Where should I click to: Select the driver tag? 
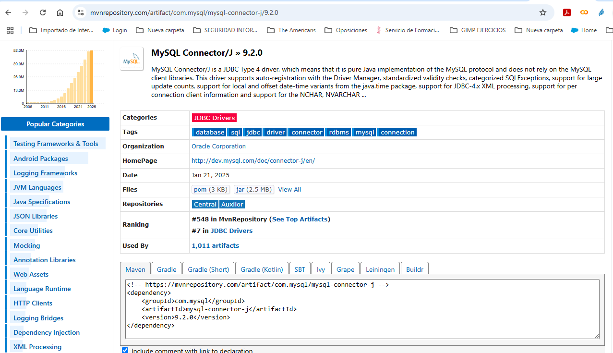point(276,132)
